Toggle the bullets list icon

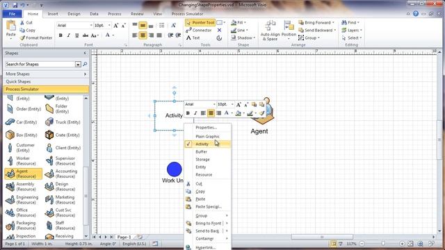click(x=162, y=26)
